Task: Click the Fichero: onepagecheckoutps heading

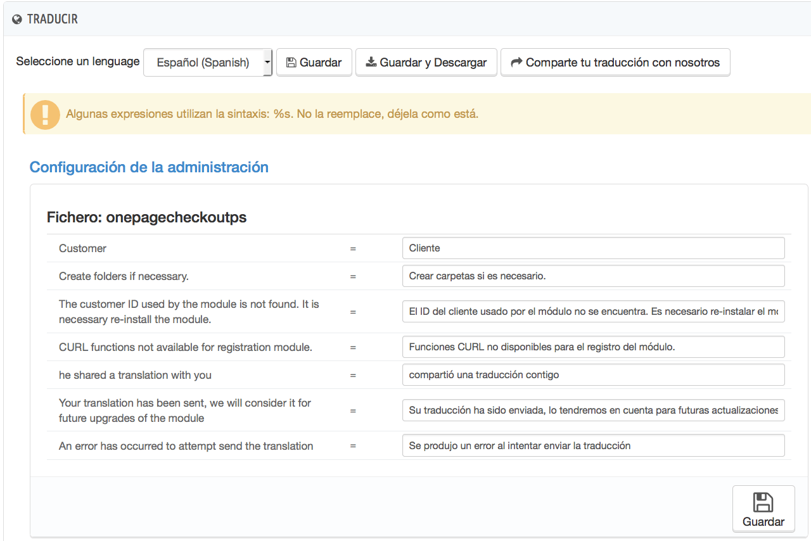Action: 146,217
